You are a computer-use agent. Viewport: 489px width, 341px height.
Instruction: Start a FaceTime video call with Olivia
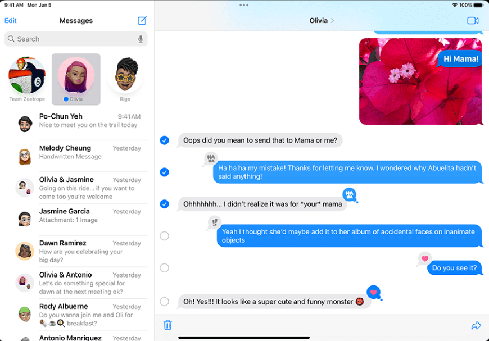coord(472,21)
